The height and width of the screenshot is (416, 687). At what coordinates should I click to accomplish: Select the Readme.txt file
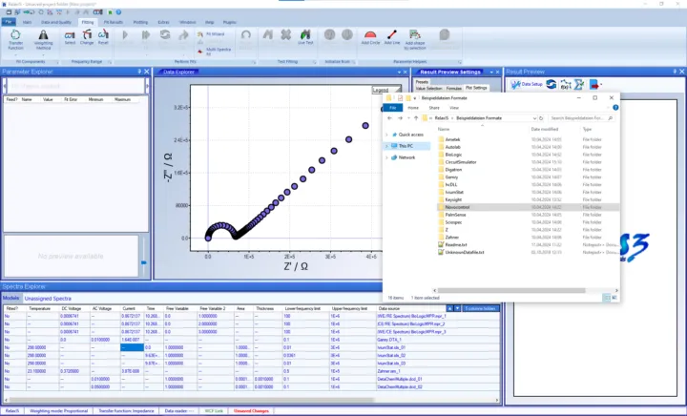(456, 245)
